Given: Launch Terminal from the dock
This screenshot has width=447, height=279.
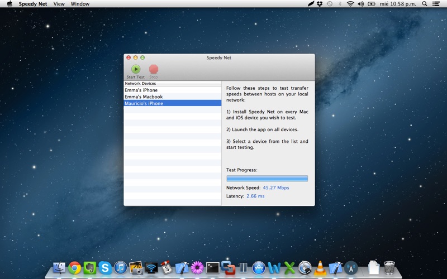Looking at the screenshot, I should coord(213,268).
